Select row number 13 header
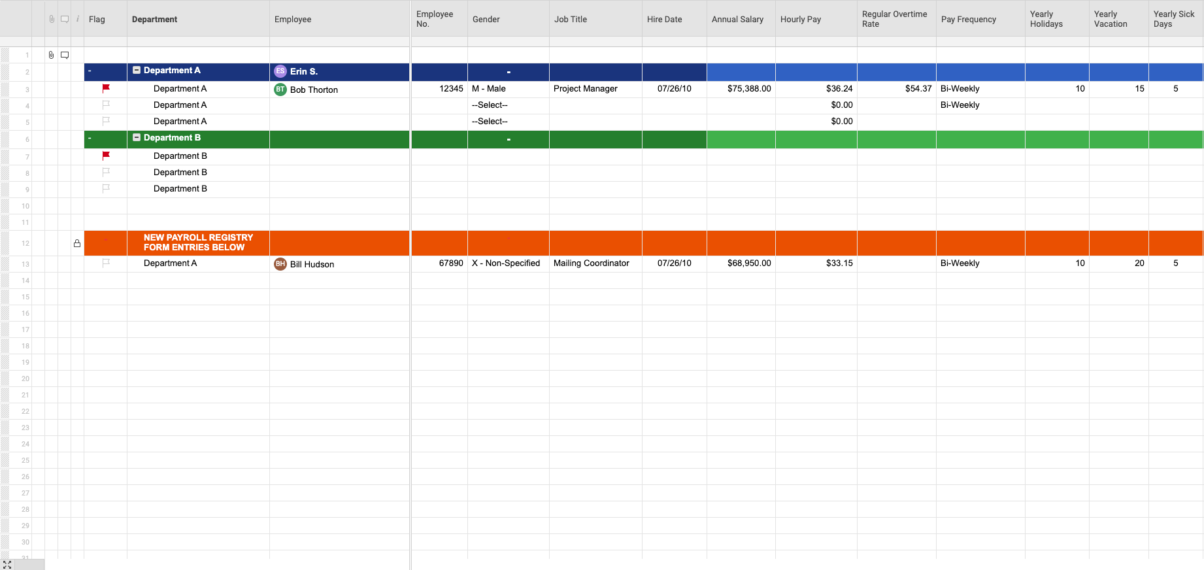 click(25, 264)
